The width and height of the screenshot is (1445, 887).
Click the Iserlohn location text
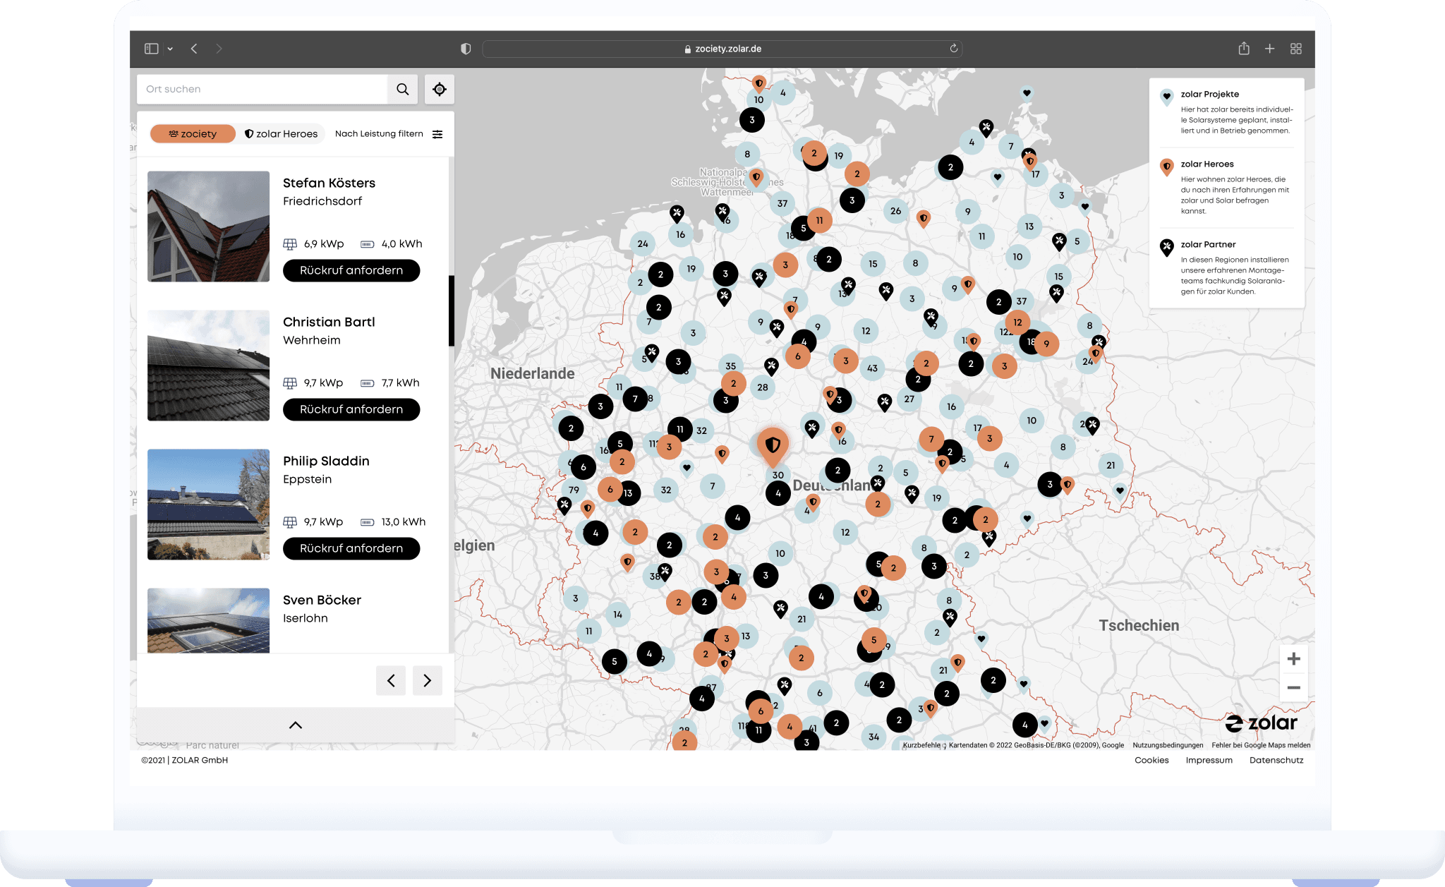tap(305, 618)
